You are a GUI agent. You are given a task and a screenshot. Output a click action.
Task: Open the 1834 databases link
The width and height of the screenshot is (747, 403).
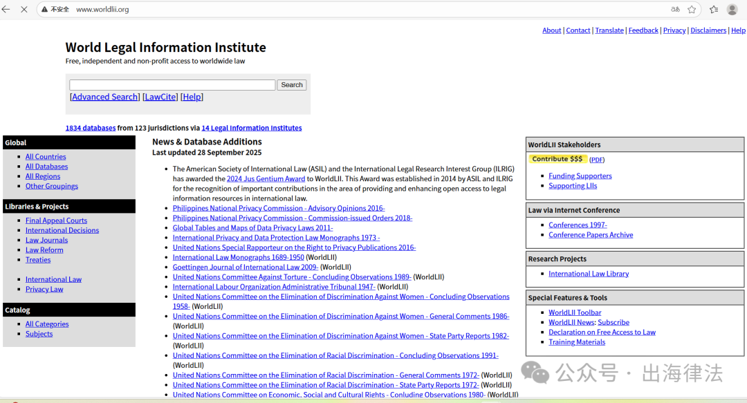91,128
